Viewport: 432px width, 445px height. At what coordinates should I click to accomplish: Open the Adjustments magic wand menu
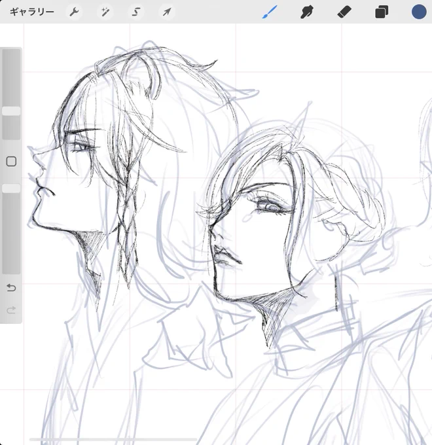click(x=105, y=12)
